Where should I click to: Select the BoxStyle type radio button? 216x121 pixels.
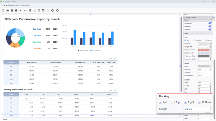coord(194,40)
